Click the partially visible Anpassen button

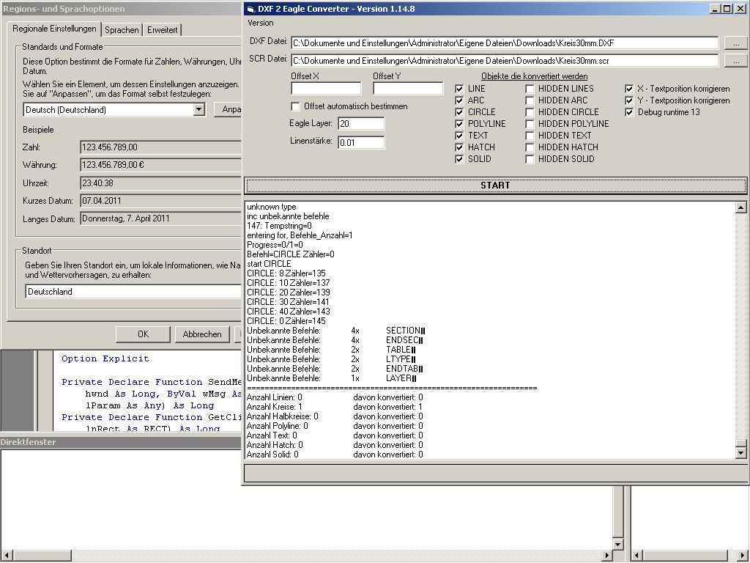[229, 110]
